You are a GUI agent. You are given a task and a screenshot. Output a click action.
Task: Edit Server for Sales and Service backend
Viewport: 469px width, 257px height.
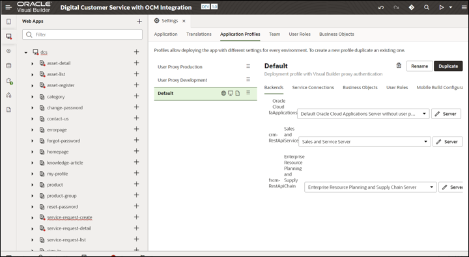coord(447,142)
